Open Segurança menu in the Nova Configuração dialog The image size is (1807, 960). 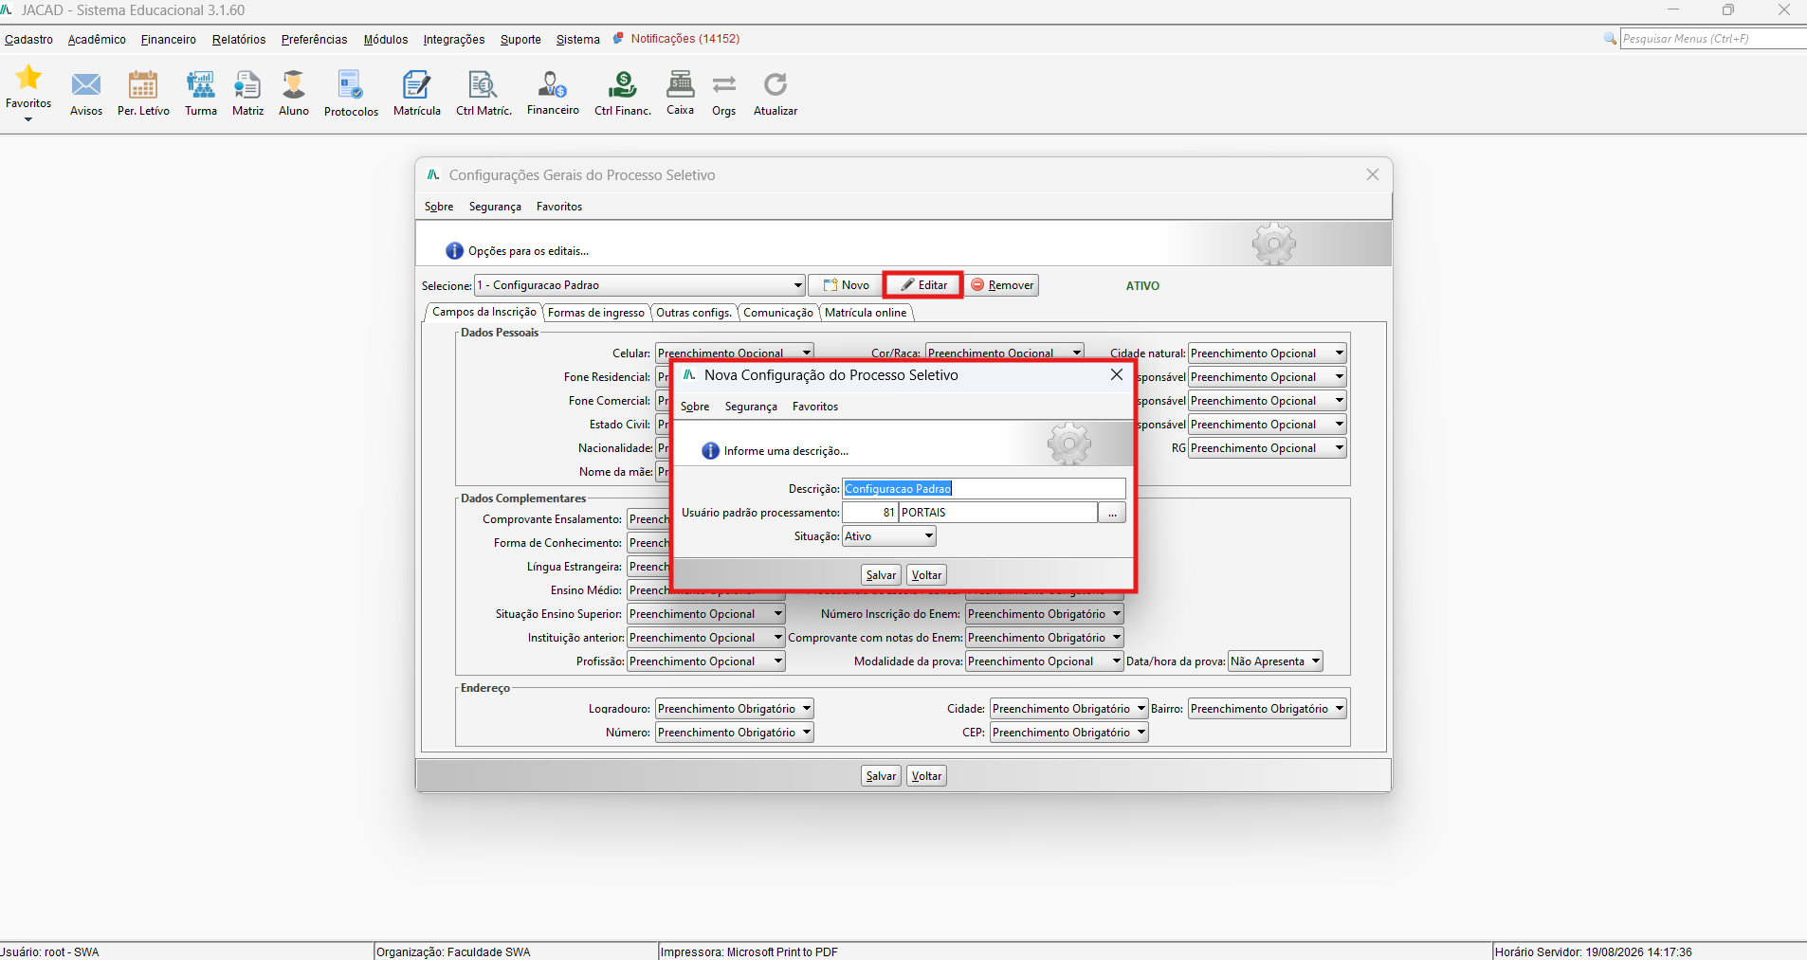(x=751, y=407)
